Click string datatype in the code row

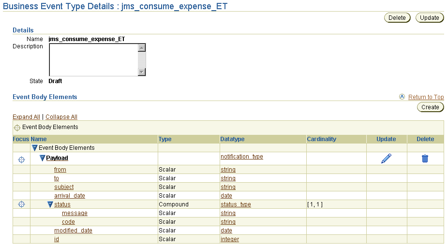(228, 222)
